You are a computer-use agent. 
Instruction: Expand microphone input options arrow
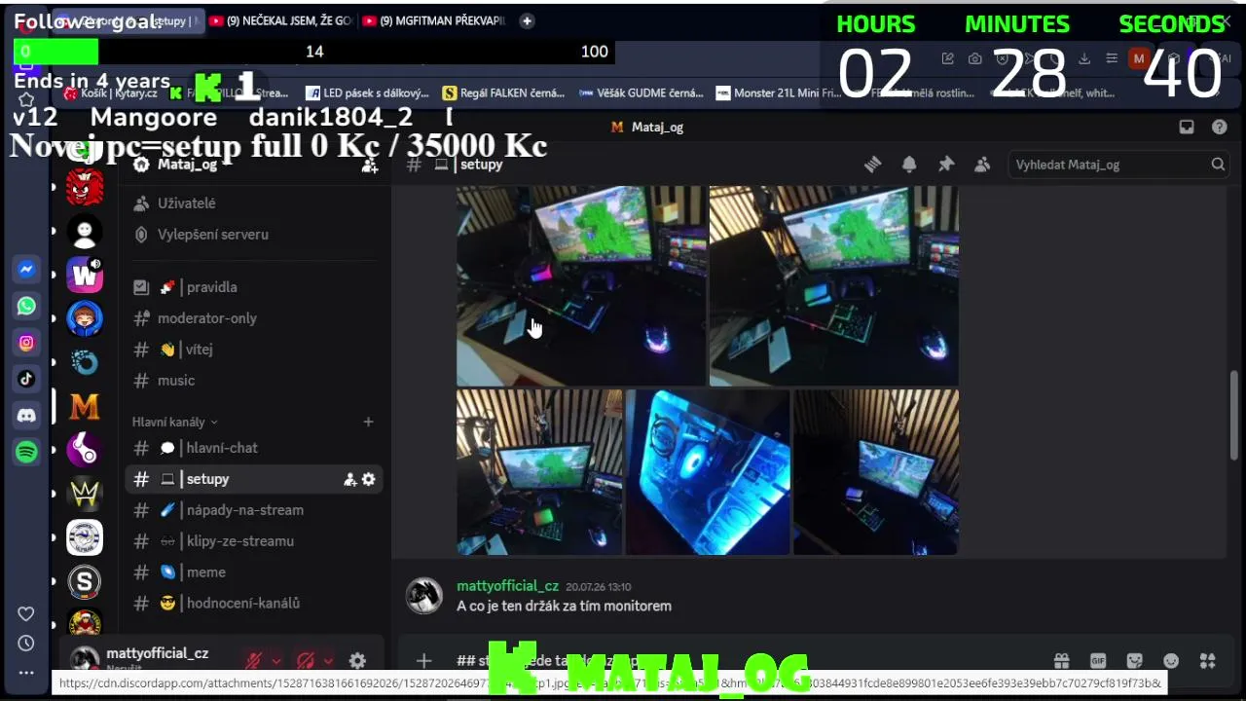point(275,661)
